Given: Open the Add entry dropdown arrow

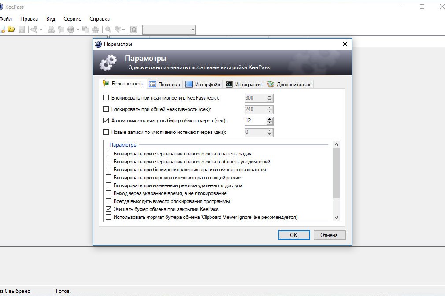Looking at the screenshot, I should coord(41,30).
